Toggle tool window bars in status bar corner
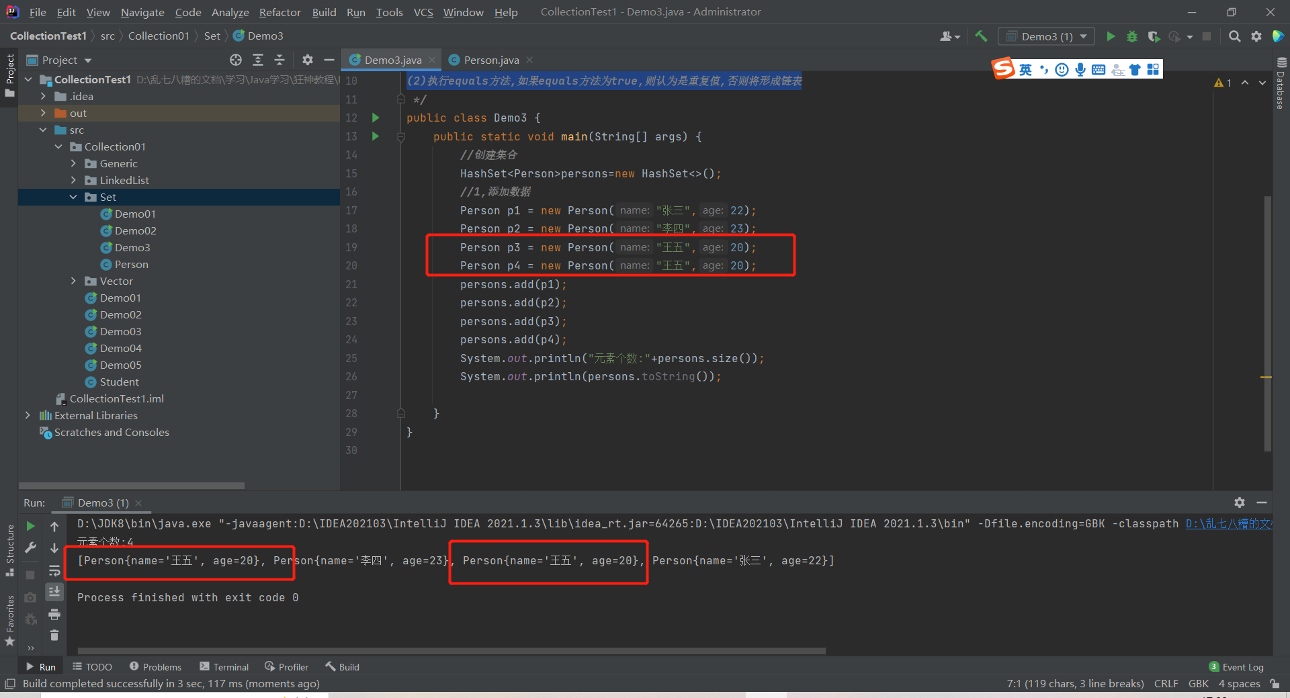This screenshot has width=1290, height=698. tap(10, 683)
